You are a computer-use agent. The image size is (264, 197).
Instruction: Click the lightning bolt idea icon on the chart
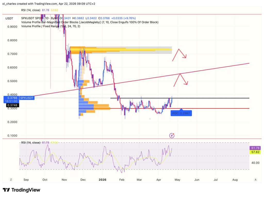tap(172, 135)
